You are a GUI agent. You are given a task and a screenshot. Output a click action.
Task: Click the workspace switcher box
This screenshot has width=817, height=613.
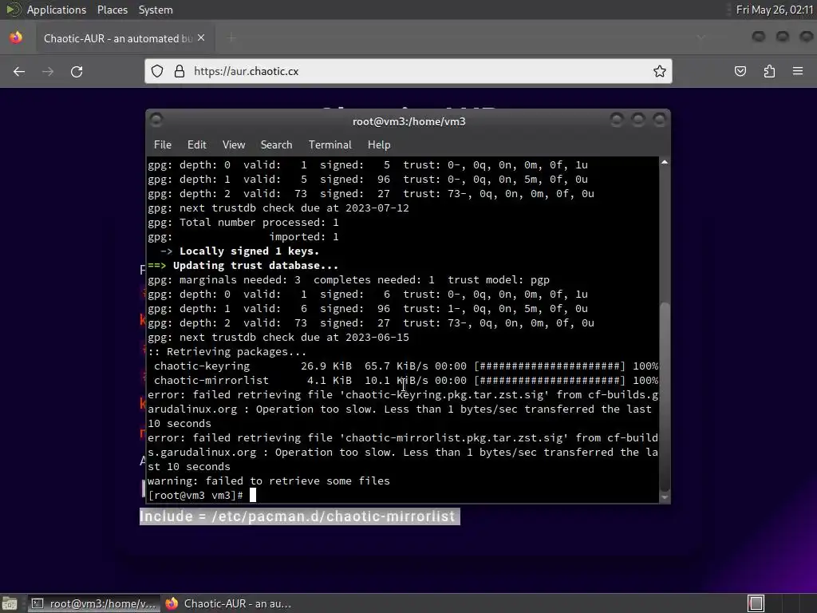tap(756, 603)
